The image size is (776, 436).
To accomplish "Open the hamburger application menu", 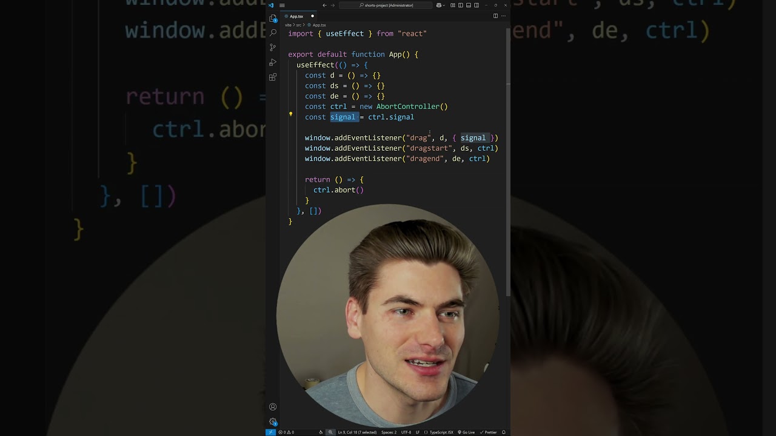I will tap(282, 5).
